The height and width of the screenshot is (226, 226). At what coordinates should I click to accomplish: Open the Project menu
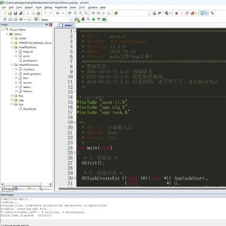(x=29, y=8)
